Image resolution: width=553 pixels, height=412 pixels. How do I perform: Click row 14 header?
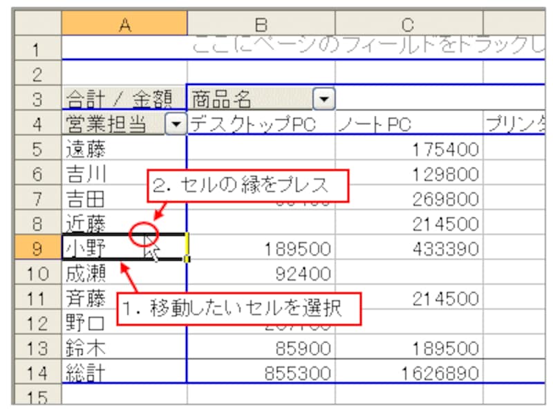37,373
